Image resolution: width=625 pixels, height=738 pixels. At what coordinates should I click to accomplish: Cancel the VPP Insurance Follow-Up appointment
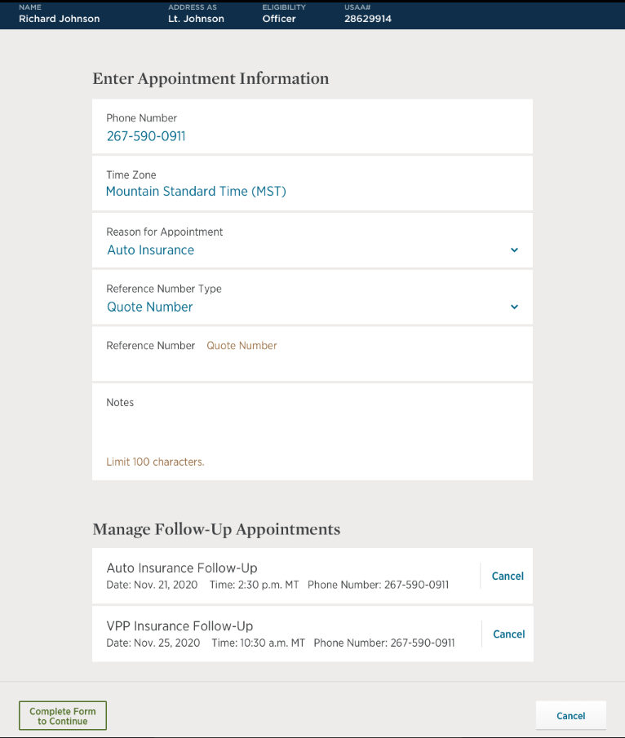[x=508, y=634]
